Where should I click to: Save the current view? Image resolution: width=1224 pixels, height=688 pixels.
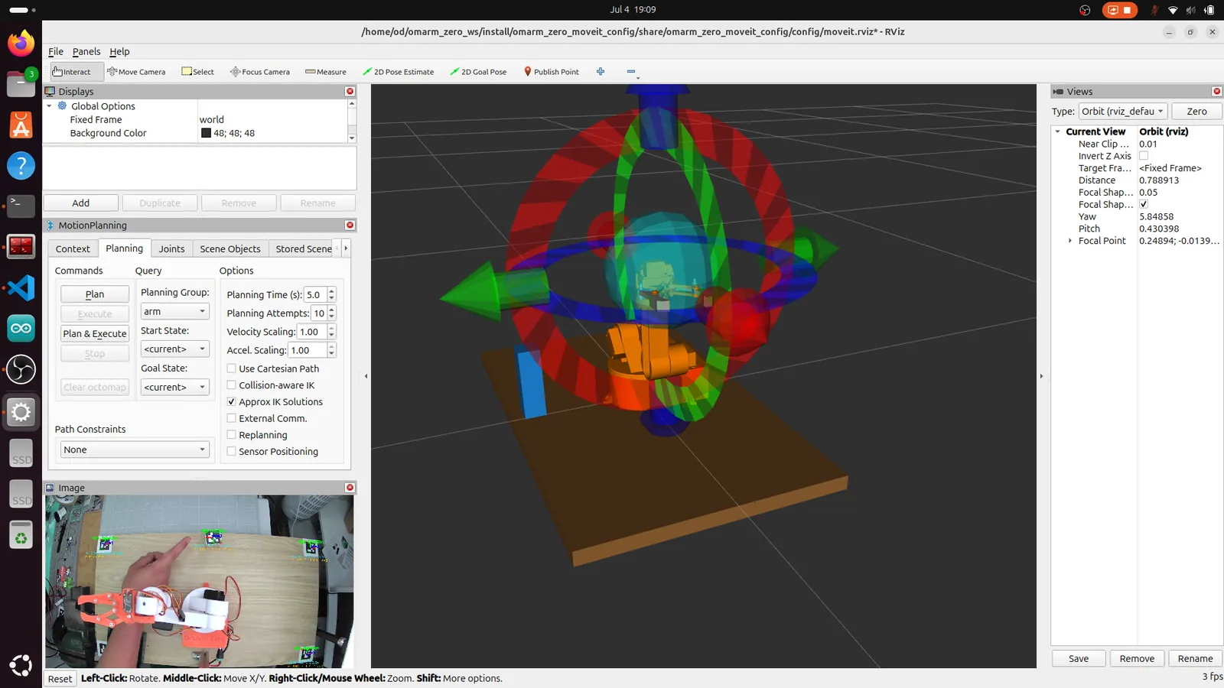point(1079,658)
